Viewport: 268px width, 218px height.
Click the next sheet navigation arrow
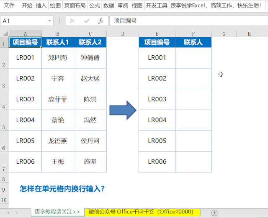point(17,213)
